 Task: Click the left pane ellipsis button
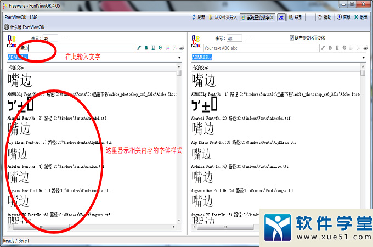(67, 38)
